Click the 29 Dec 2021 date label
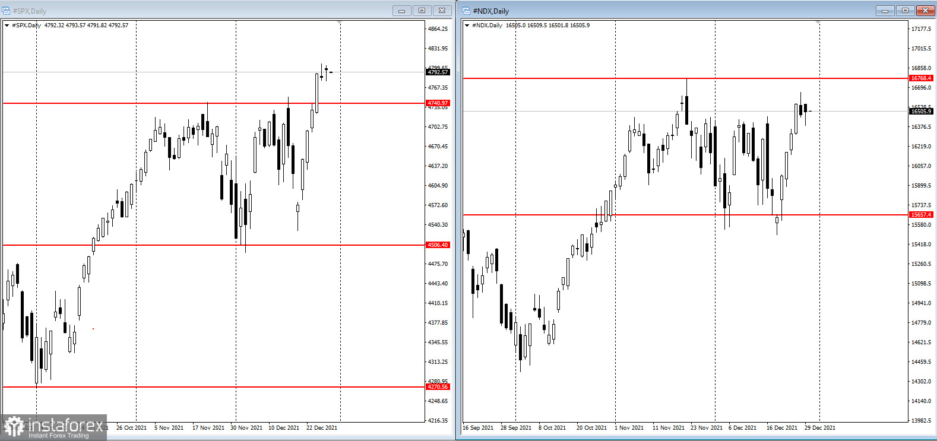The height and width of the screenshot is (441, 937). [x=820, y=428]
